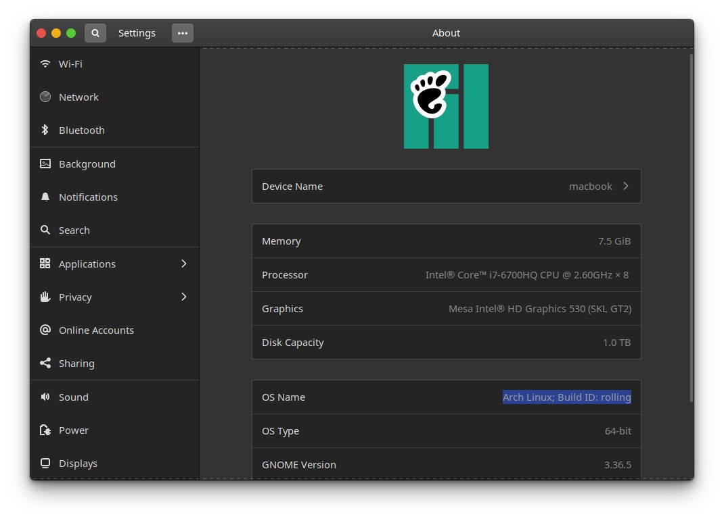Image resolution: width=724 pixels, height=521 pixels.
Task: Click the About title in header bar
Action: 446,33
